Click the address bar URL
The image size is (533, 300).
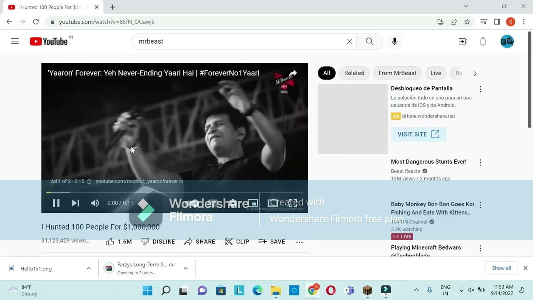click(x=107, y=22)
